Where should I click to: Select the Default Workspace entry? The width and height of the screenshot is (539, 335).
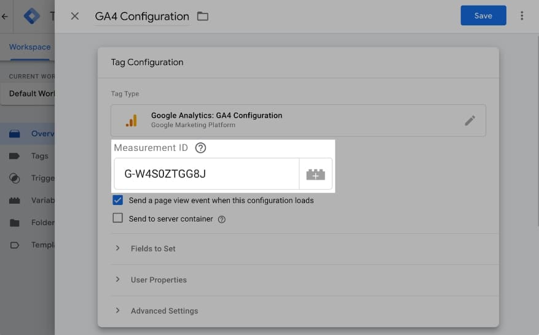tap(28, 94)
